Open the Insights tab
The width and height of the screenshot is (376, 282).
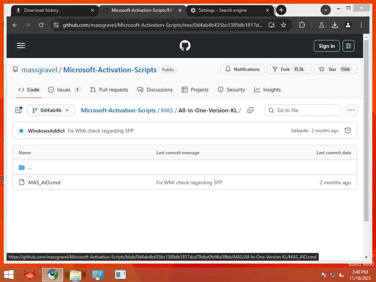(x=267, y=90)
